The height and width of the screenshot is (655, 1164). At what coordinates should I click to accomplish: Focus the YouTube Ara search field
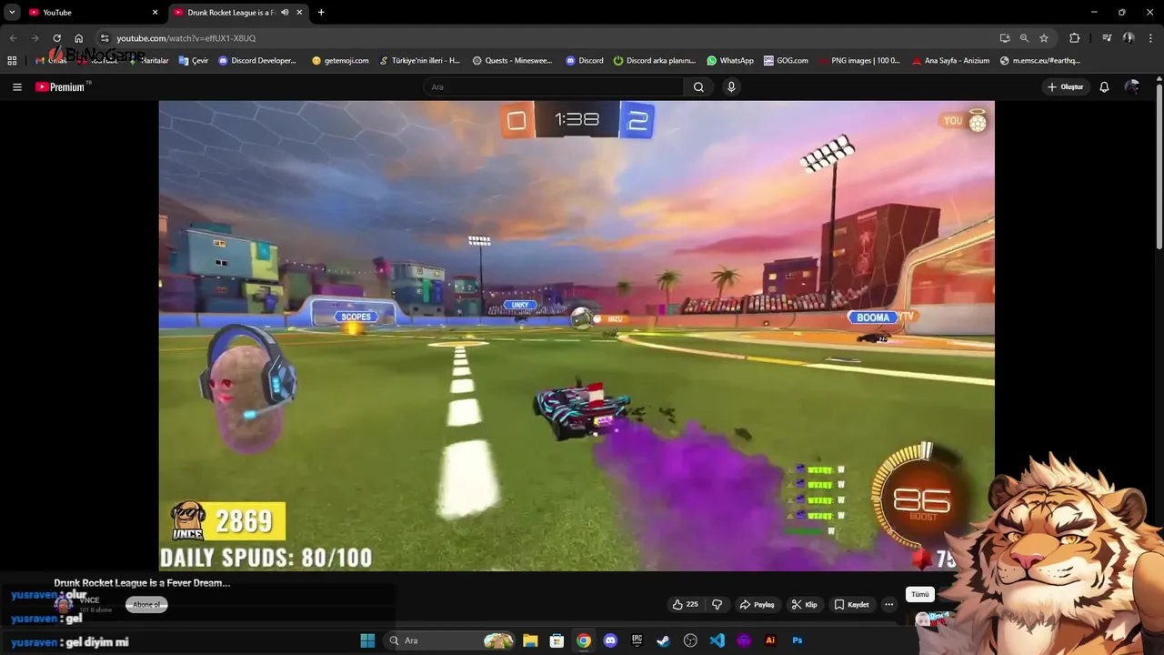(x=553, y=87)
